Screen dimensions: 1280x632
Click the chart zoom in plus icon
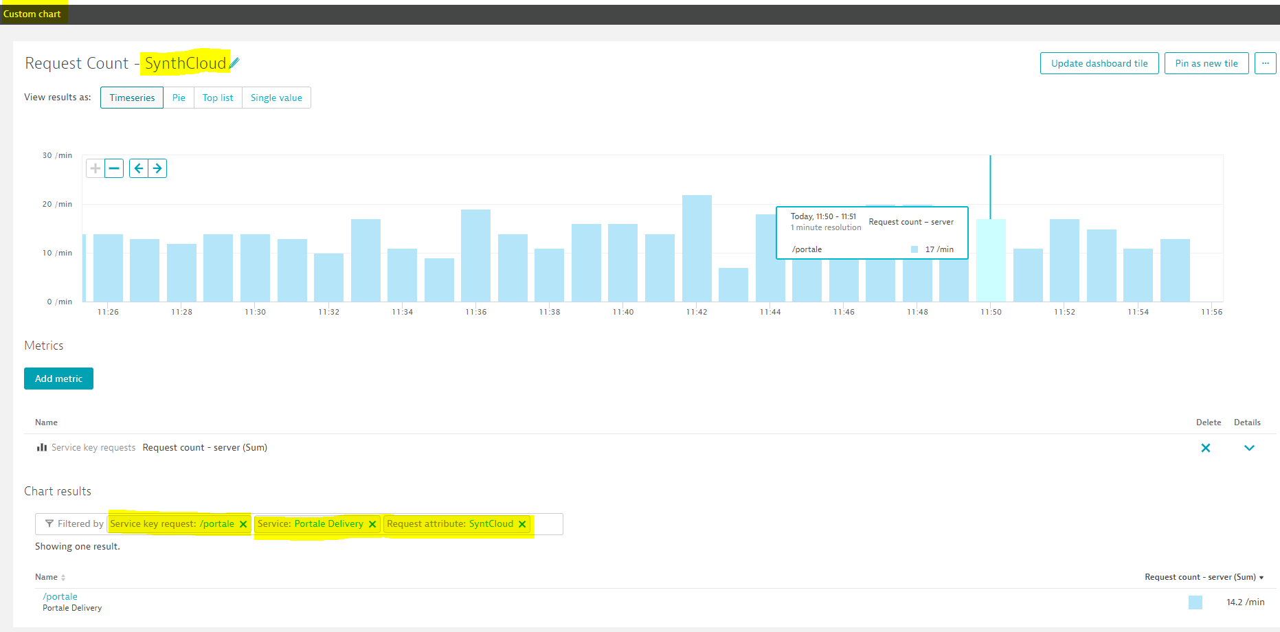96,168
